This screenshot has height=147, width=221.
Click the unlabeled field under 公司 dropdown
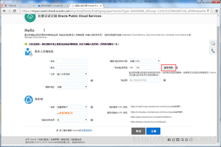point(72,80)
